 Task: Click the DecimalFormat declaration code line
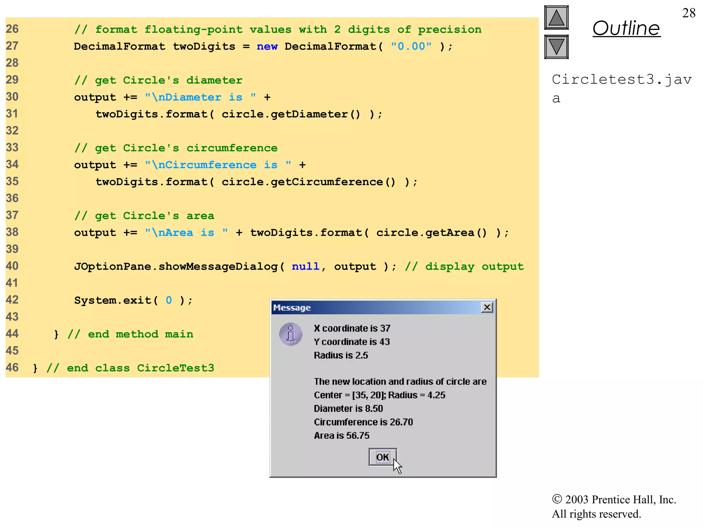(x=263, y=46)
